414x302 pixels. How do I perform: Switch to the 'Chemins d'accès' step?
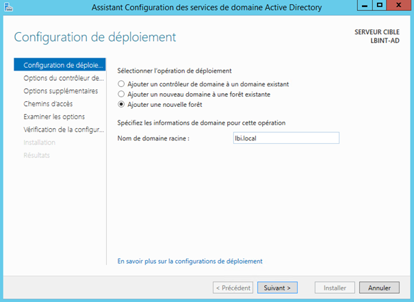[x=49, y=104]
